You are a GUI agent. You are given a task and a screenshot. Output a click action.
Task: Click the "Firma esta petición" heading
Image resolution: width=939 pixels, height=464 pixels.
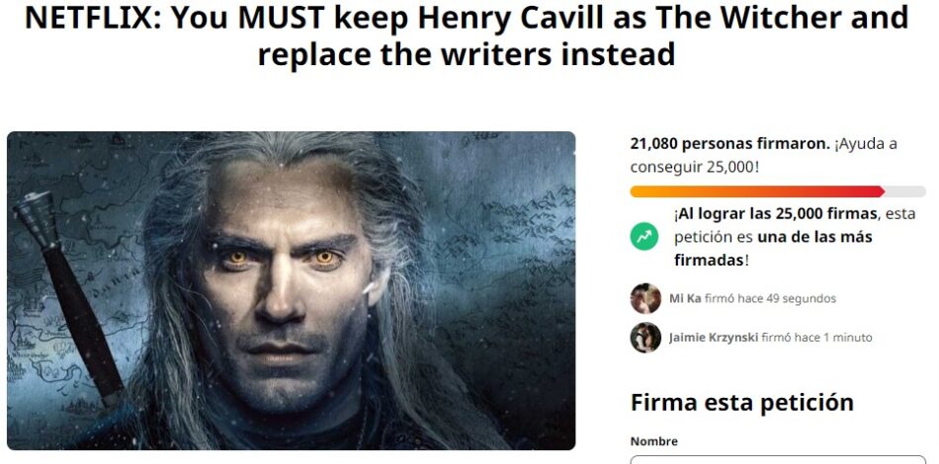pos(741,403)
